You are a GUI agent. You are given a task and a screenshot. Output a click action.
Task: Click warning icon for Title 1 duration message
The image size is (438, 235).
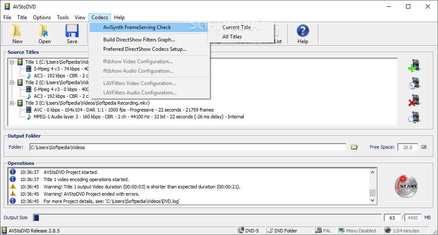tap(13, 186)
